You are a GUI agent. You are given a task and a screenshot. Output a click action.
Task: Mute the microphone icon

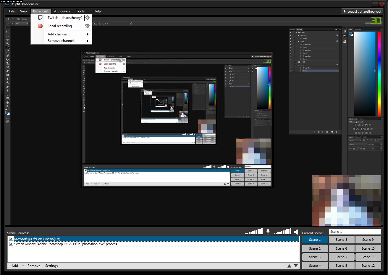point(268,232)
